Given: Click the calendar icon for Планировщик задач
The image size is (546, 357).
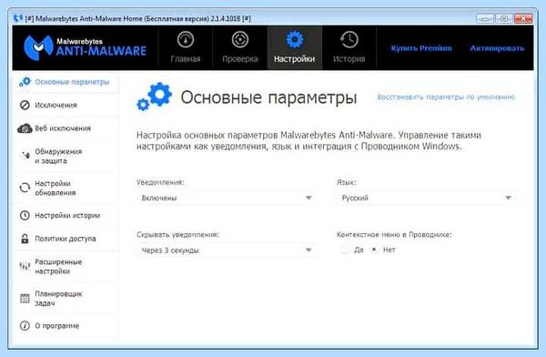Looking at the screenshot, I should [x=25, y=299].
